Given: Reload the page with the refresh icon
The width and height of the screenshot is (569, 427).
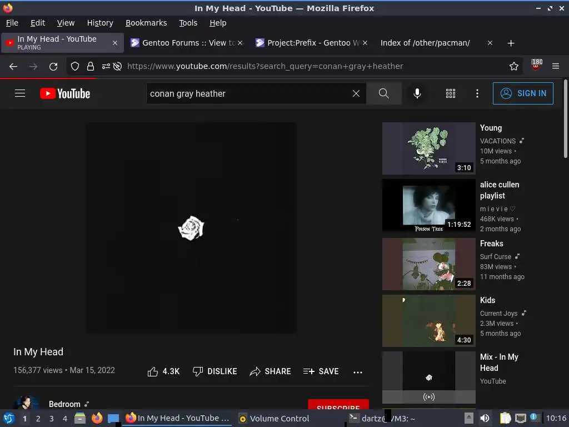Looking at the screenshot, I should [x=53, y=67].
